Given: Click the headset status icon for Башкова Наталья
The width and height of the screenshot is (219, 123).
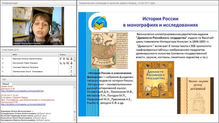Looking at the screenshot, I should pyautogui.click(x=64, y=59).
